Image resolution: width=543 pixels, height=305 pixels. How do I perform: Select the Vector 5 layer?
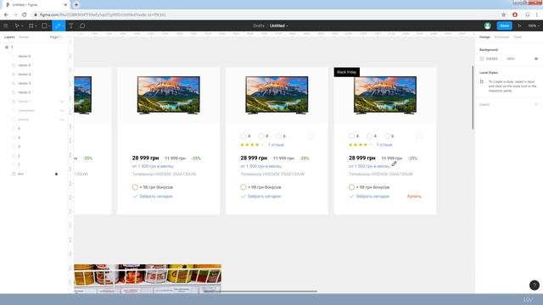coord(25,65)
